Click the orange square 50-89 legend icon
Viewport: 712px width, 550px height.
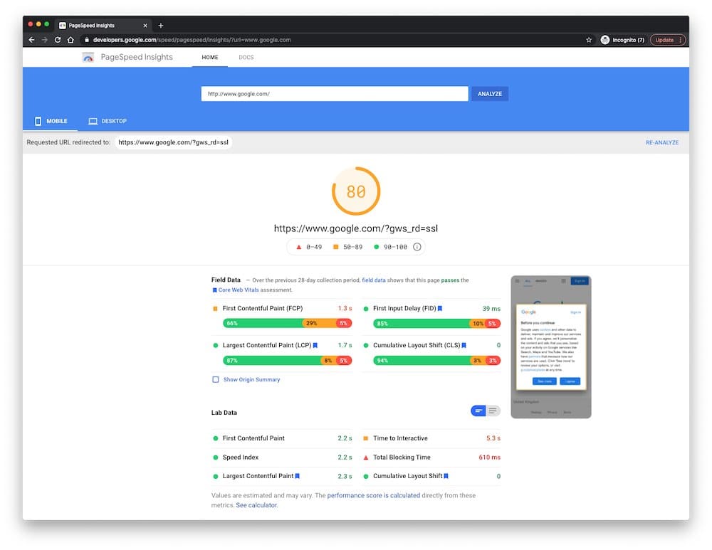click(x=335, y=247)
